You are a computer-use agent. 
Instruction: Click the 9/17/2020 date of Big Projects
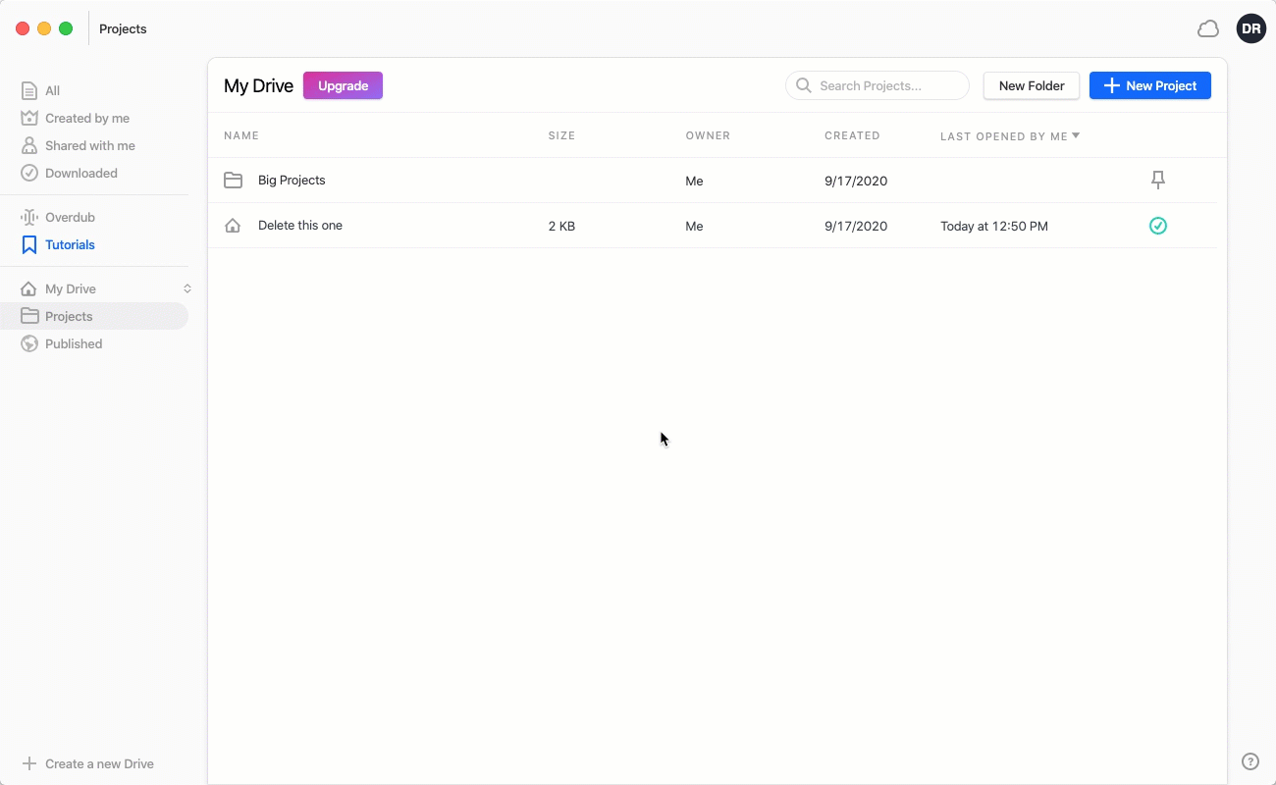(856, 181)
